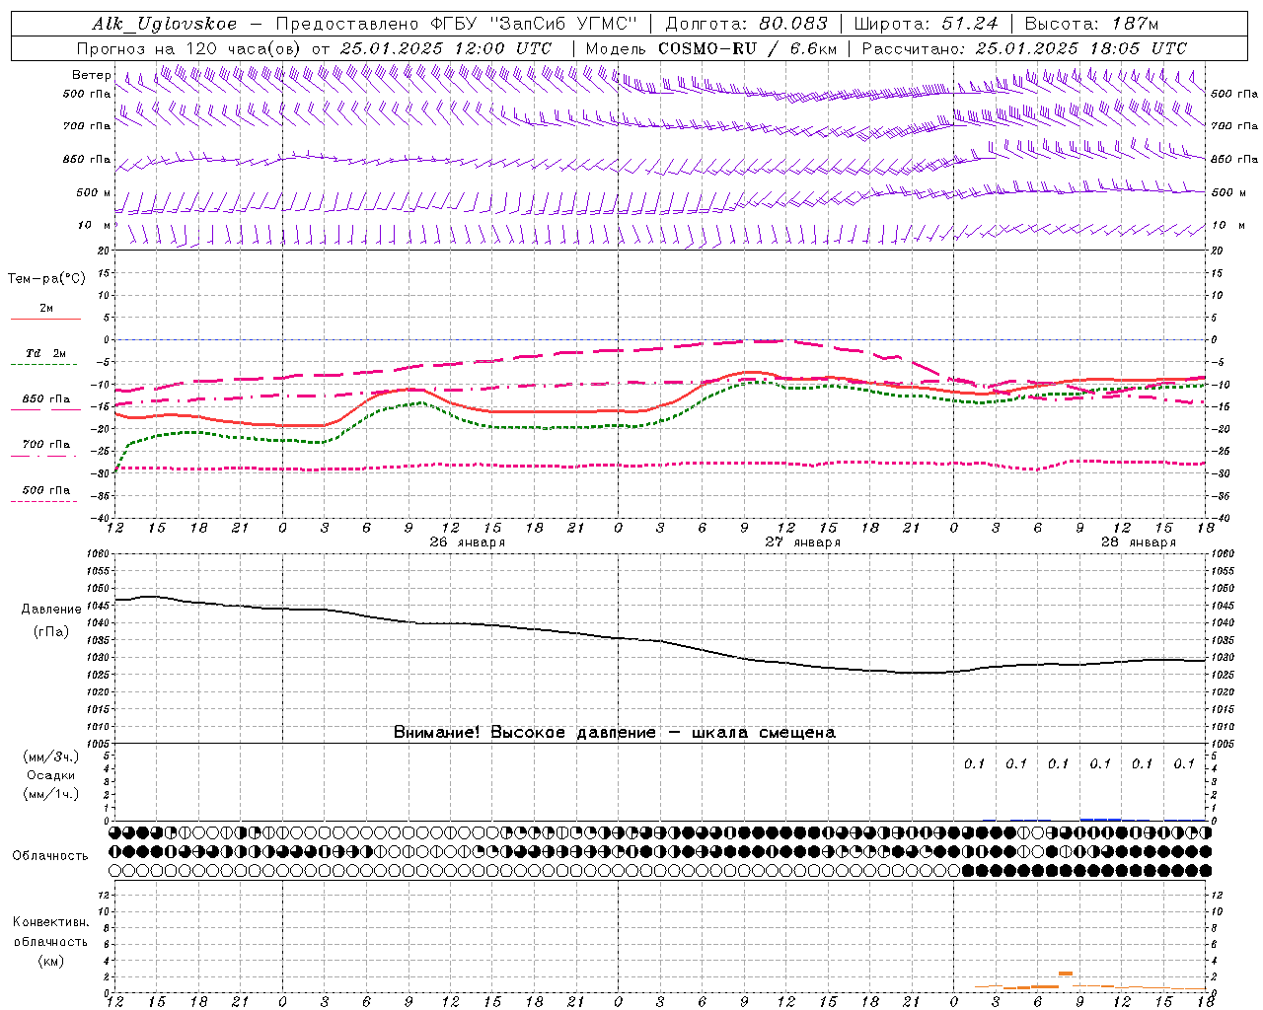Click the 'Ветер' wind panel label

coord(92,75)
